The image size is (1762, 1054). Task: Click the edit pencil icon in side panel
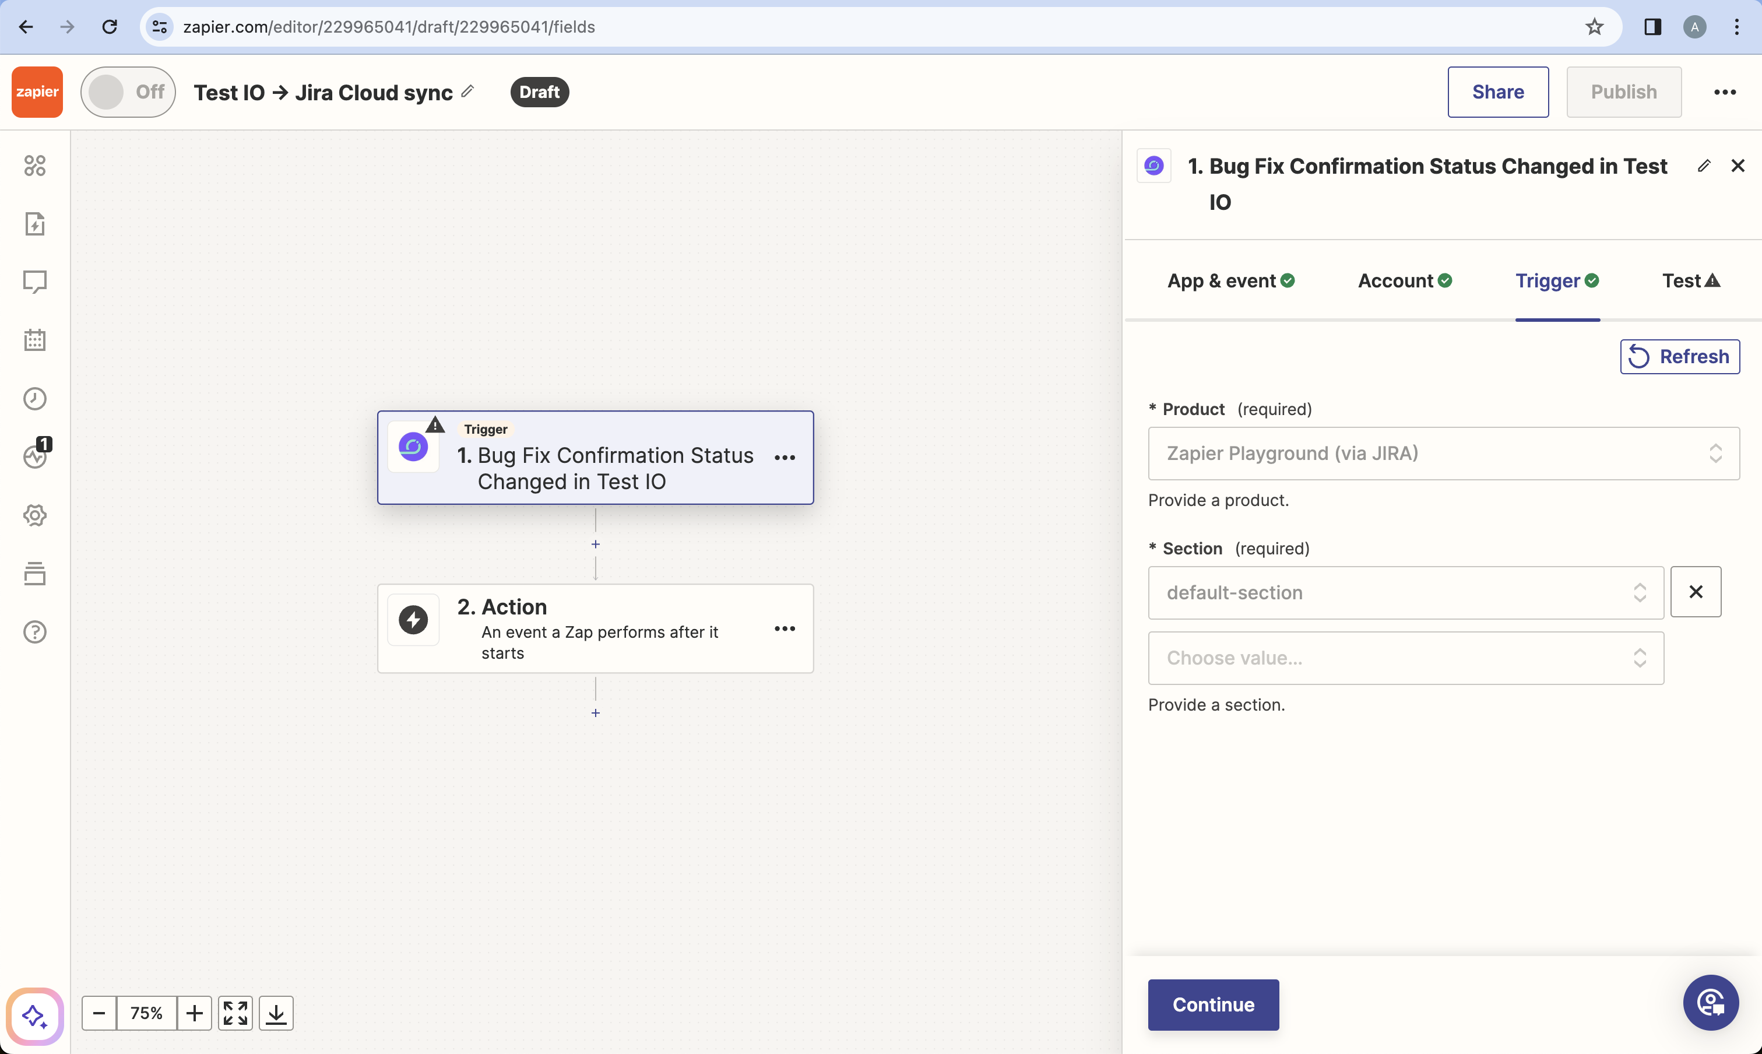click(x=1704, y=166)
